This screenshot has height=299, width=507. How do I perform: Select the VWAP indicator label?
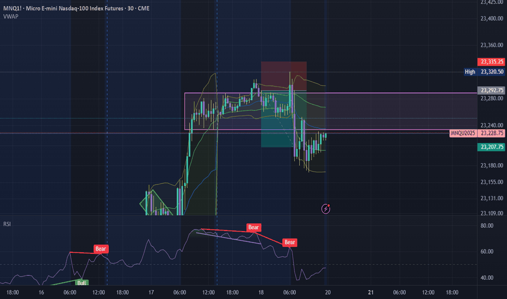11,16
